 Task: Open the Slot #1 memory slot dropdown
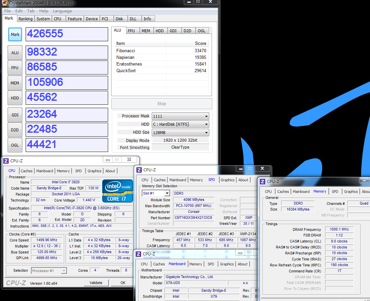(x=167, y=193)
